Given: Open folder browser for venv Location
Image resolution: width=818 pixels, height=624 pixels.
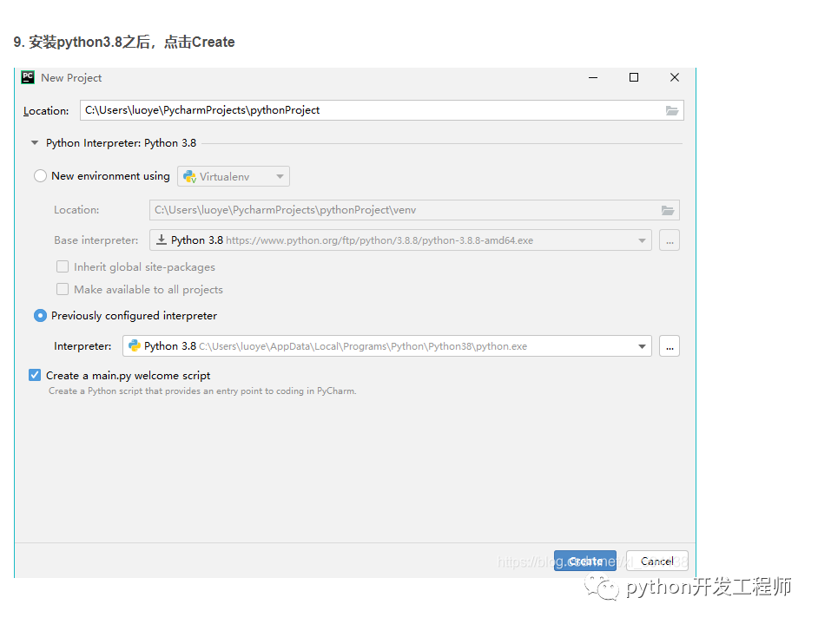Looking at the screenshot, I should pos(668,210).
